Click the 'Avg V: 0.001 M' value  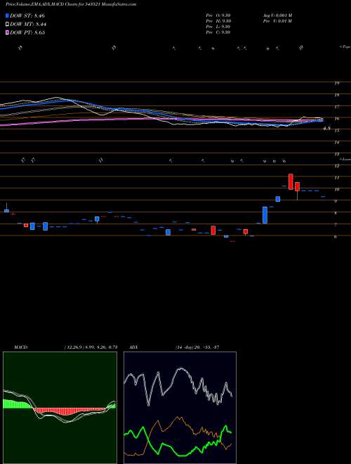277,15
